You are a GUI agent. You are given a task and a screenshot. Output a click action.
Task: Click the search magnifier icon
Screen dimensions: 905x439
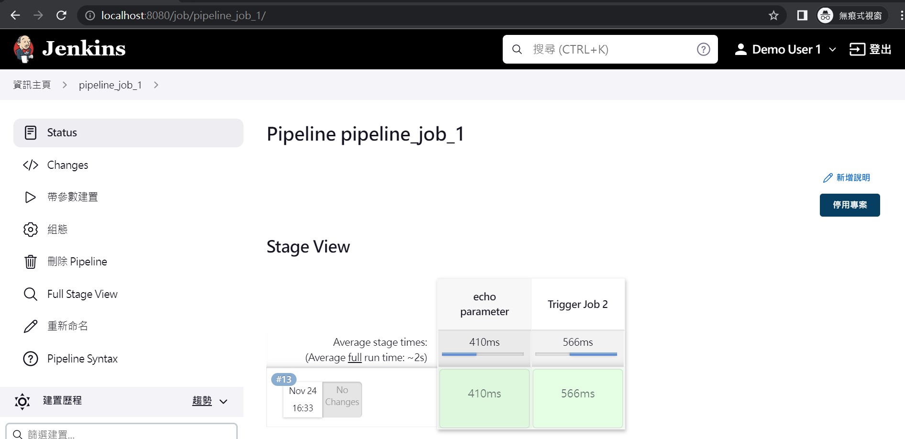coord(517,49)
